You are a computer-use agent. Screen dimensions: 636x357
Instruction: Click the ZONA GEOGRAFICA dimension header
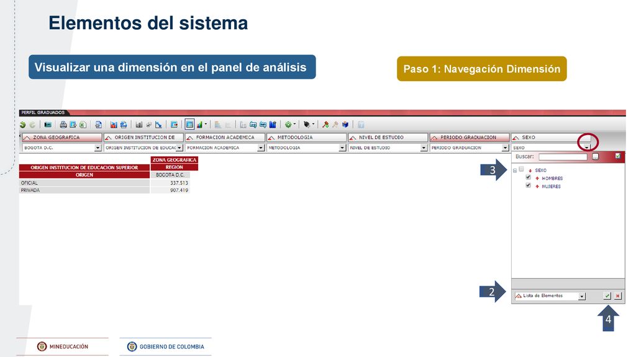click(x=61, y=138)
